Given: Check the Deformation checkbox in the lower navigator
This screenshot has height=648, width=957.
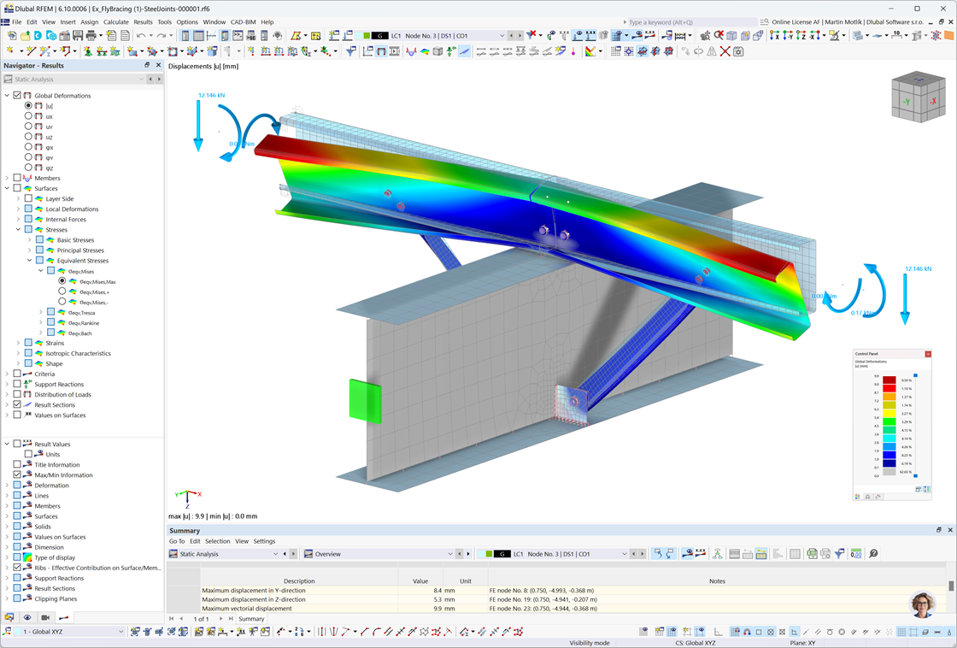Looking at the screenshot, I should click(x=17, y=486).
